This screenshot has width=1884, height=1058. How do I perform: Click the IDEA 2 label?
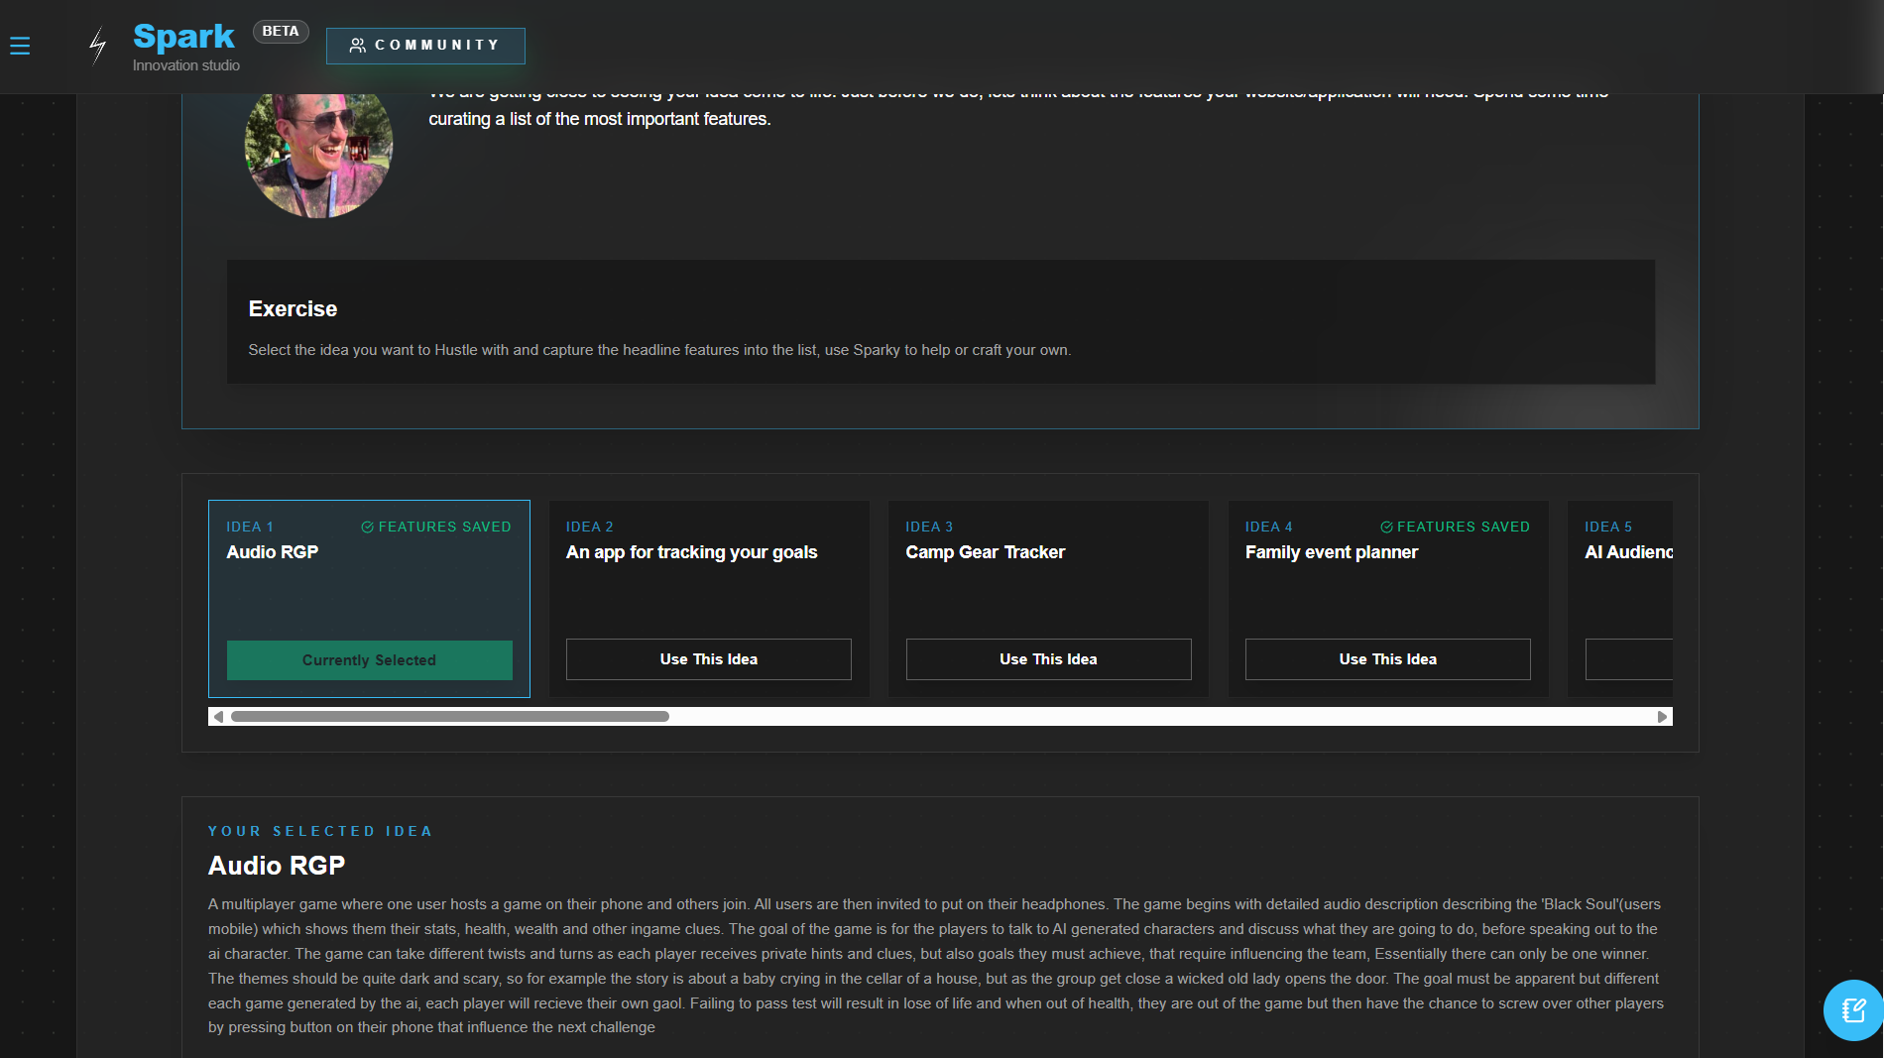pyautogui.click(x=590, y=528)
